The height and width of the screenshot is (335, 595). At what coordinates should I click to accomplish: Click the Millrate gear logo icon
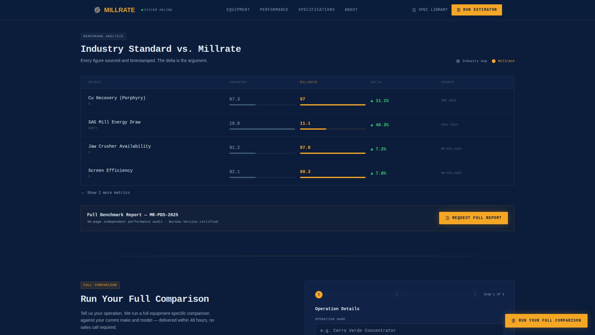coord(97,10)
